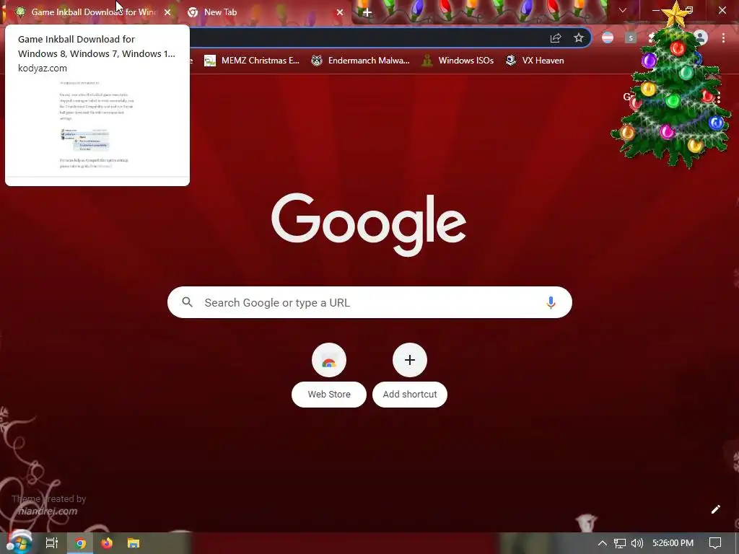Screen dimensions: 739x554
Task: Click the 5:26:00 PM clock
Action: tap(673, 543)
